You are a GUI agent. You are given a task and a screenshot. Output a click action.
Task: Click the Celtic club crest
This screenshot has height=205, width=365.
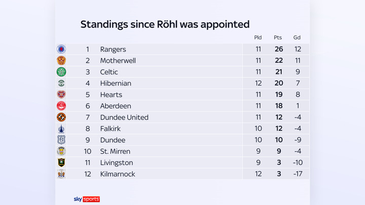pos(61,72)
